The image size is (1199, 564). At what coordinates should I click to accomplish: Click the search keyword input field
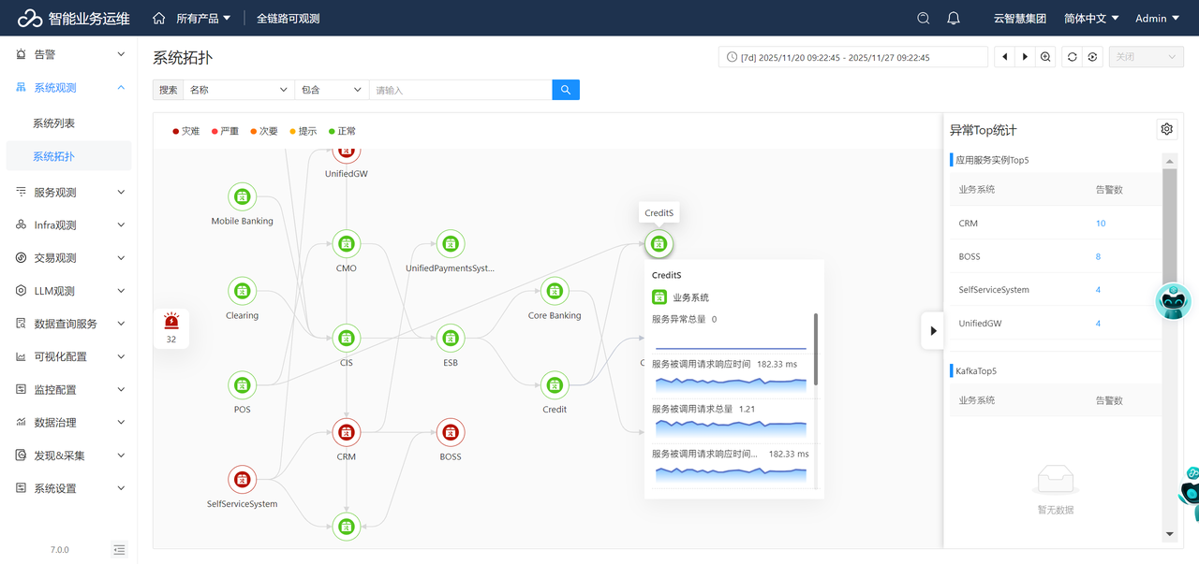459,90
